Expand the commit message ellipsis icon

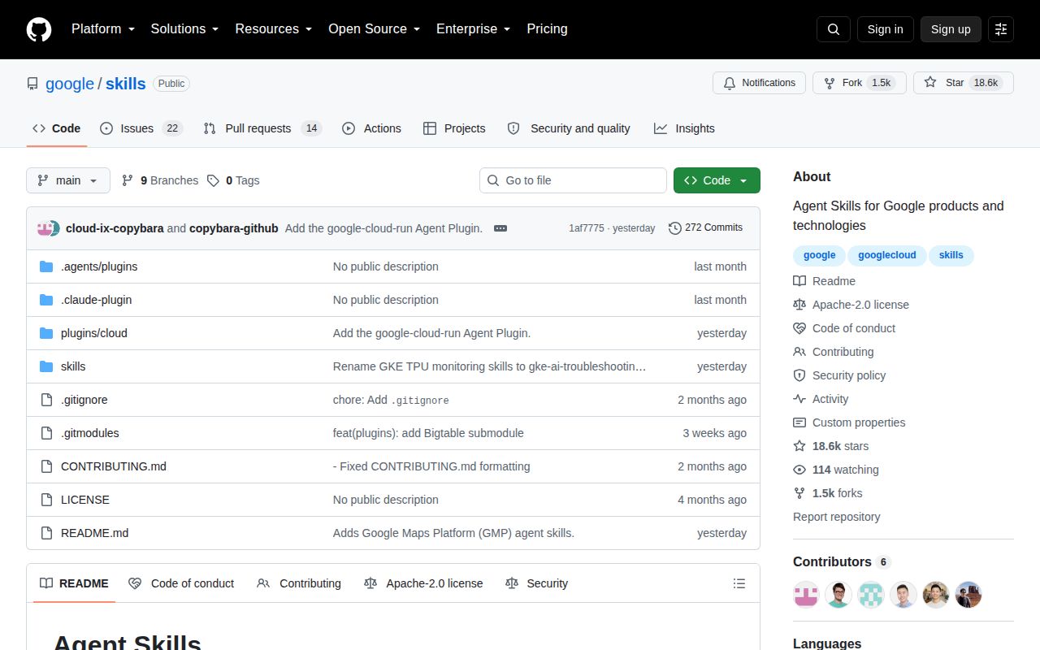pos(500,228)
